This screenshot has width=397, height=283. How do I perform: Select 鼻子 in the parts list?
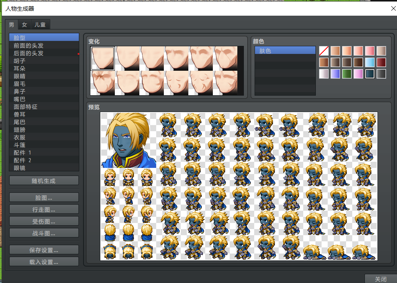click(x=44, y=91)
